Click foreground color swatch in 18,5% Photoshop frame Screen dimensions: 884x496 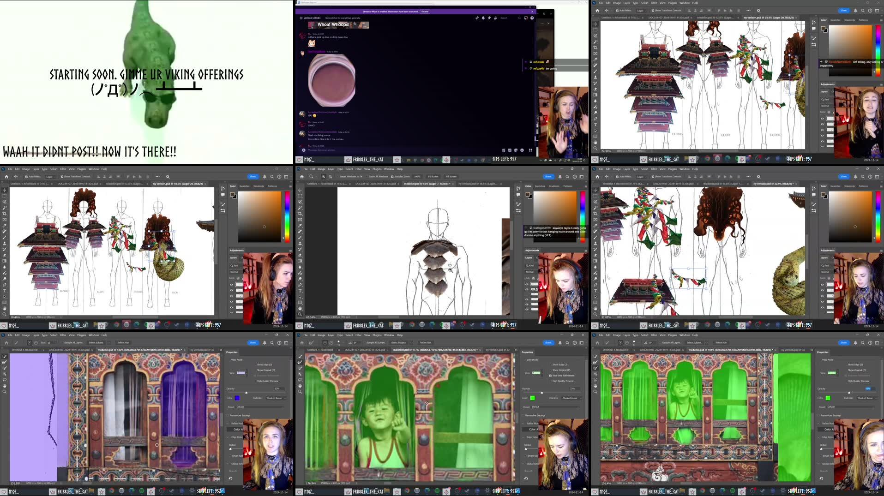pos(232,194)
